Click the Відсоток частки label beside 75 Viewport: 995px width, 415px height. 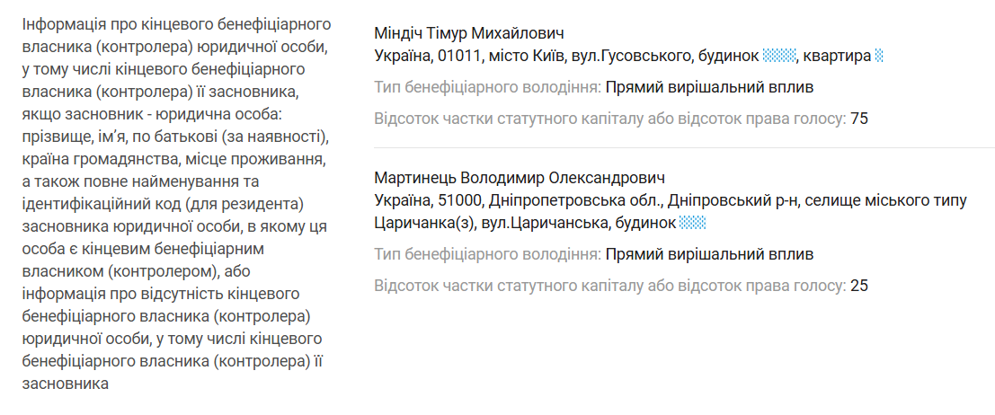[x=609, y=119]
